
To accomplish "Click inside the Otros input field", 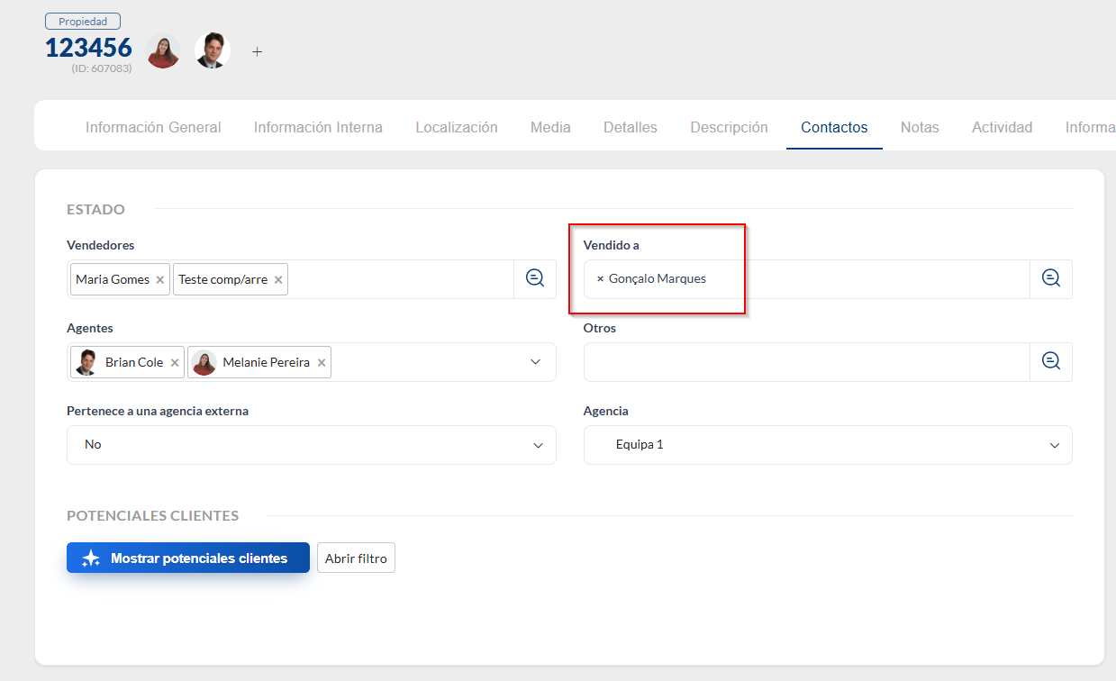I will [x=807, y=362].
